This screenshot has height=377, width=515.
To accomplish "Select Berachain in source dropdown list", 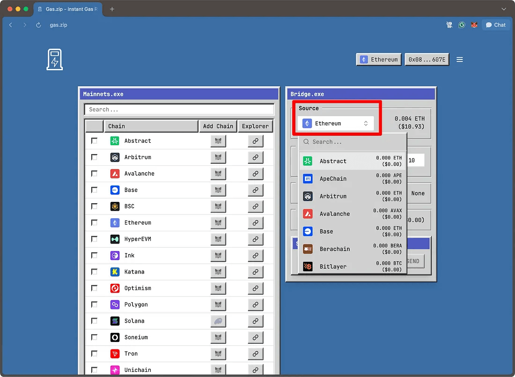I will pyautogui.click(x=353, y=249).
